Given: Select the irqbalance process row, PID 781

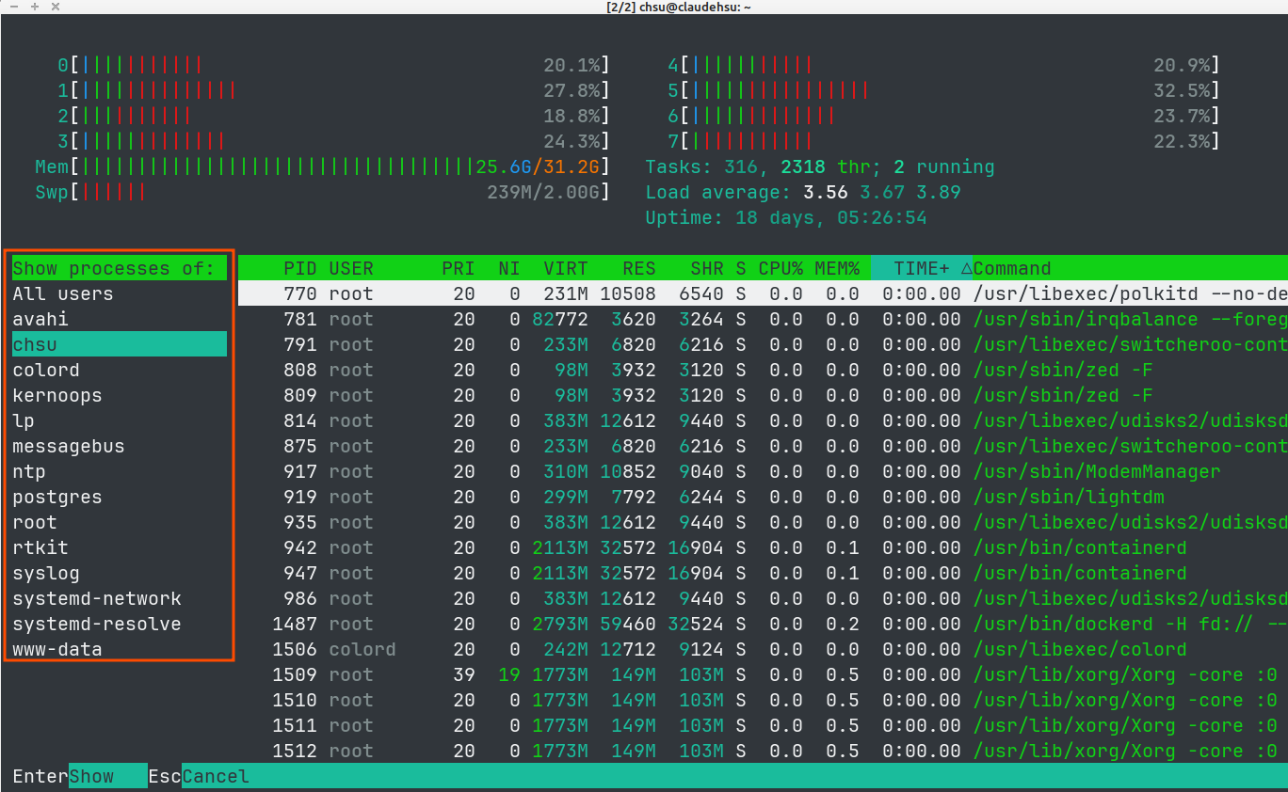Looking at the screenshot, I should coord(763,319).
